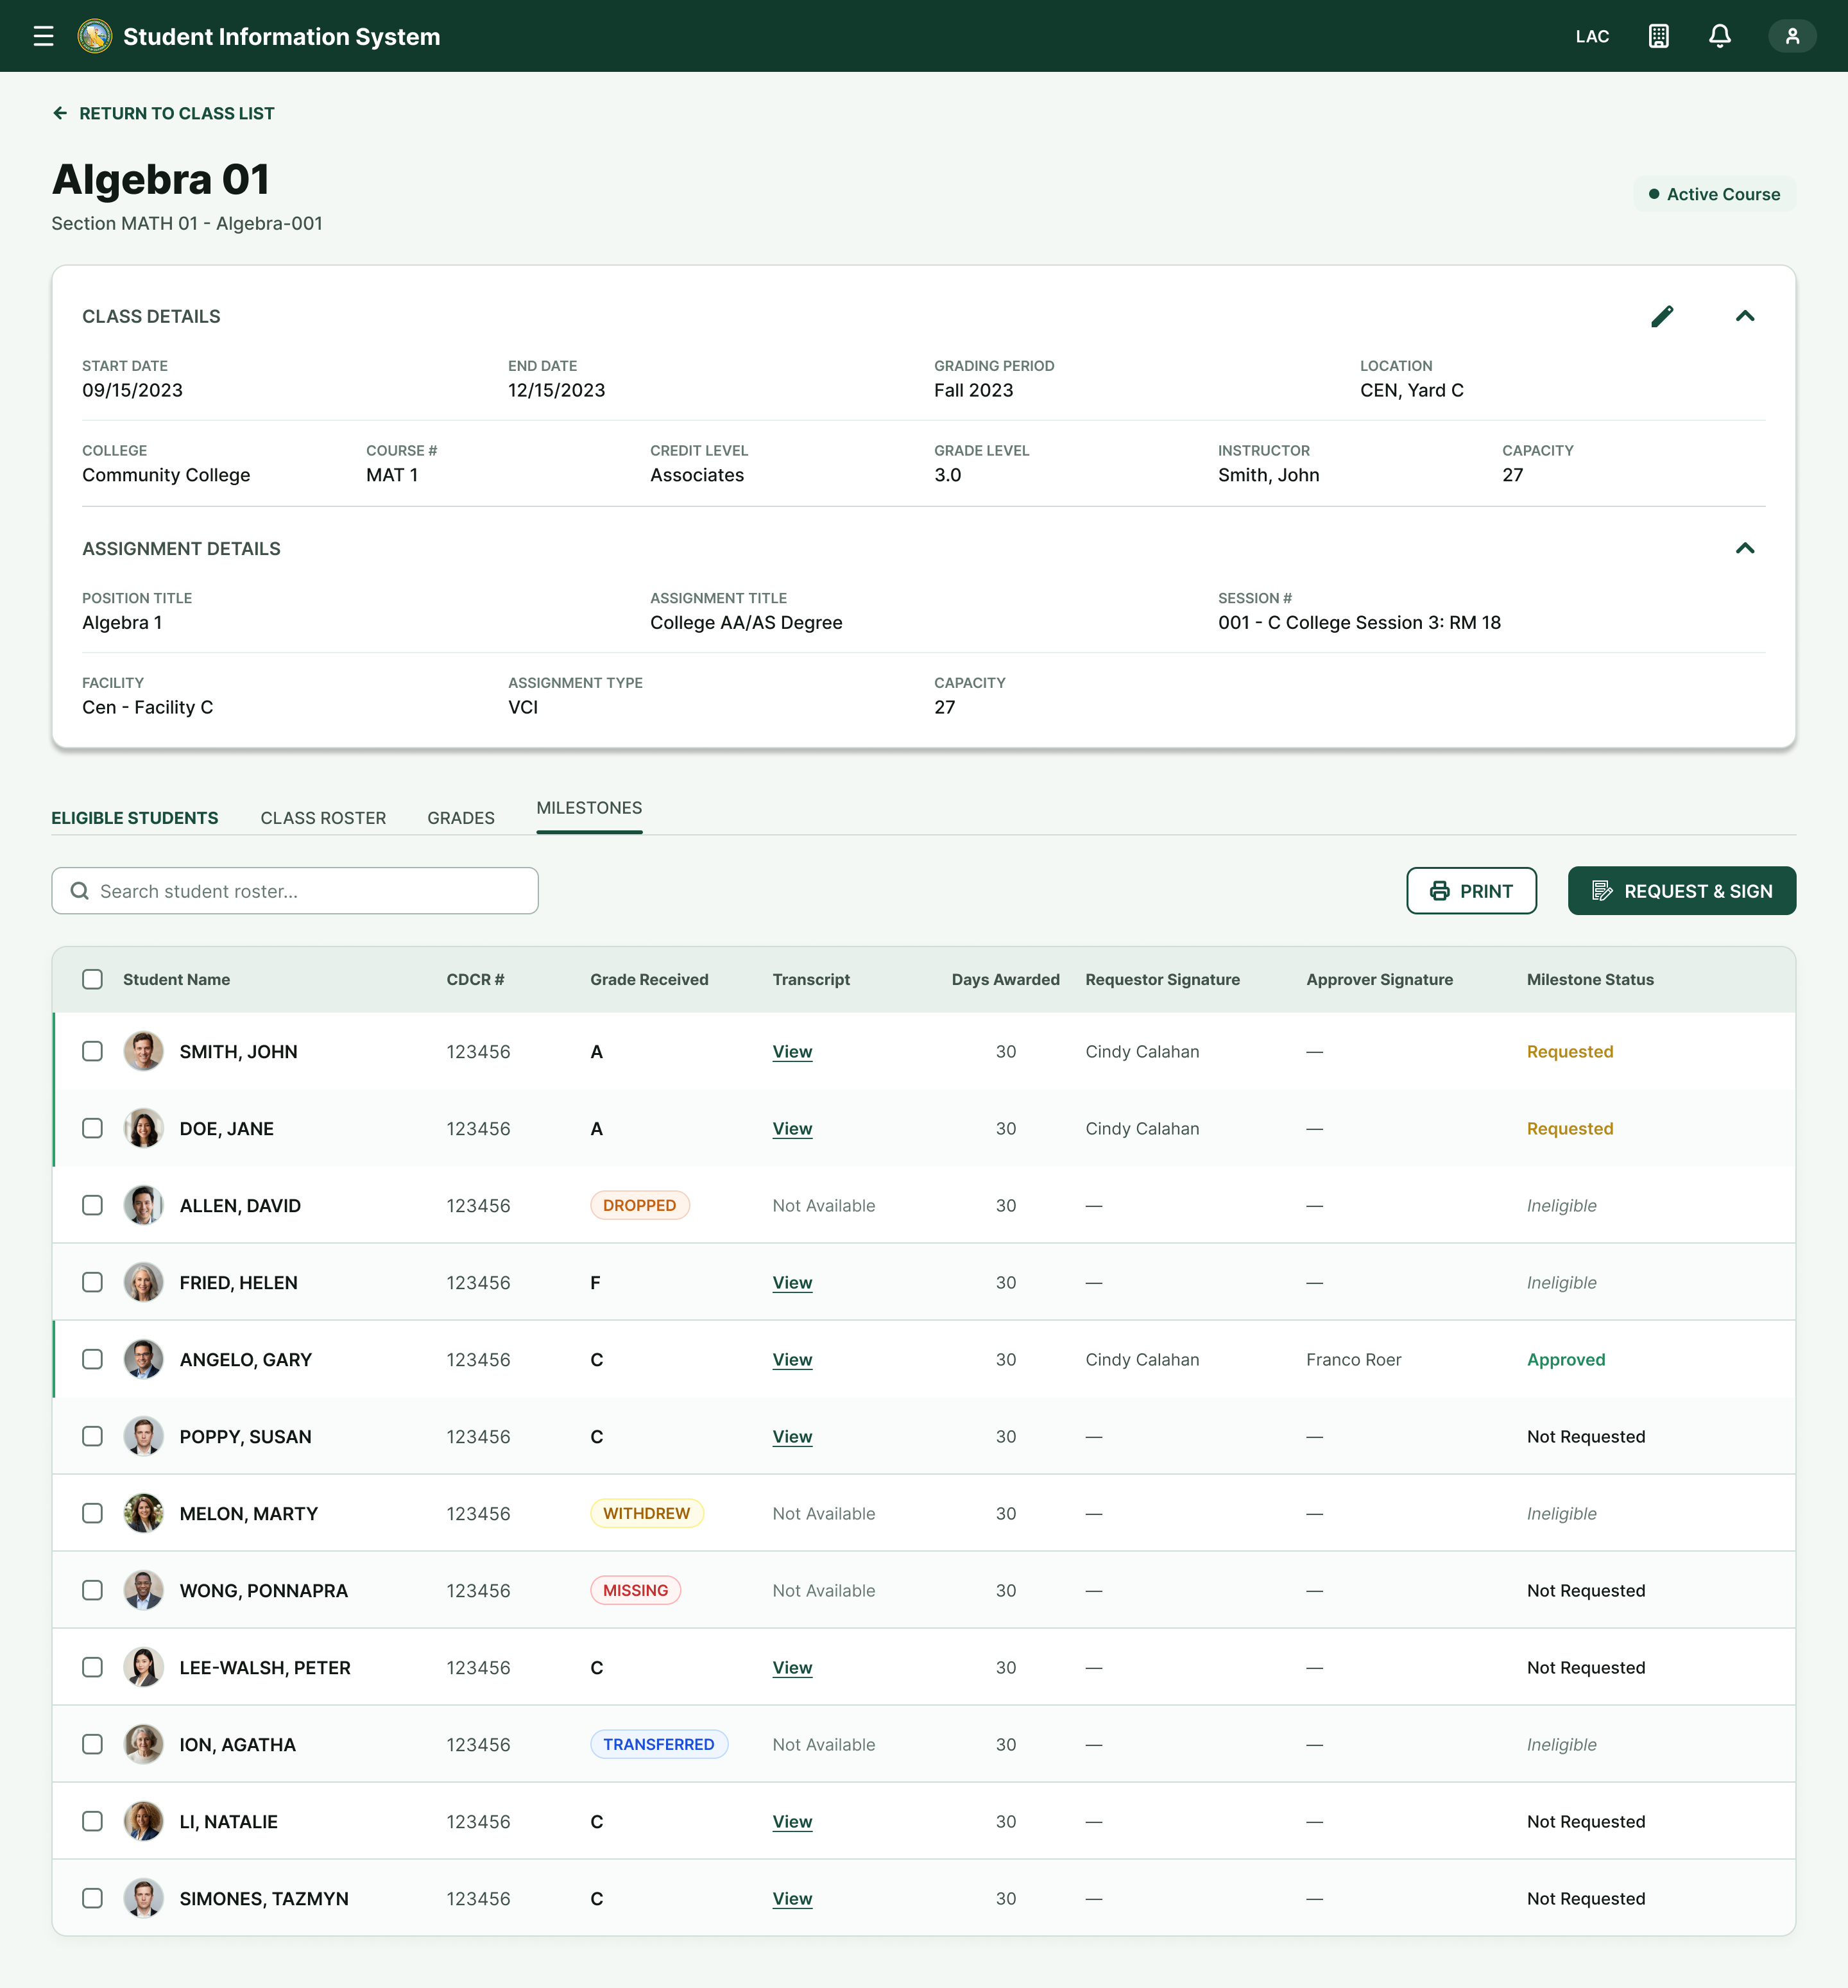Open the user profile avatar menu
Image resolution: width=1848 pixels, height=1988 pixels.
coord(1792,36)
